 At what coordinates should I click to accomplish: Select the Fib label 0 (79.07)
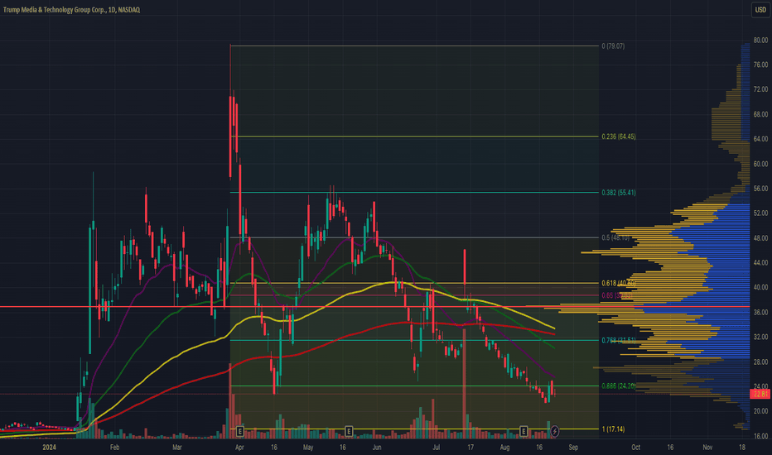coord(613,46)
